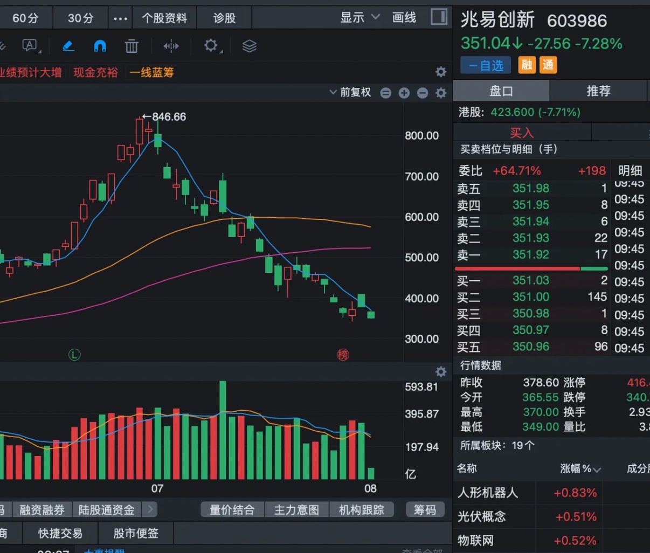The image size is (650, 553).
Task: Pick the blue pen/highlighter drawing tool
Action: (68, 46)
